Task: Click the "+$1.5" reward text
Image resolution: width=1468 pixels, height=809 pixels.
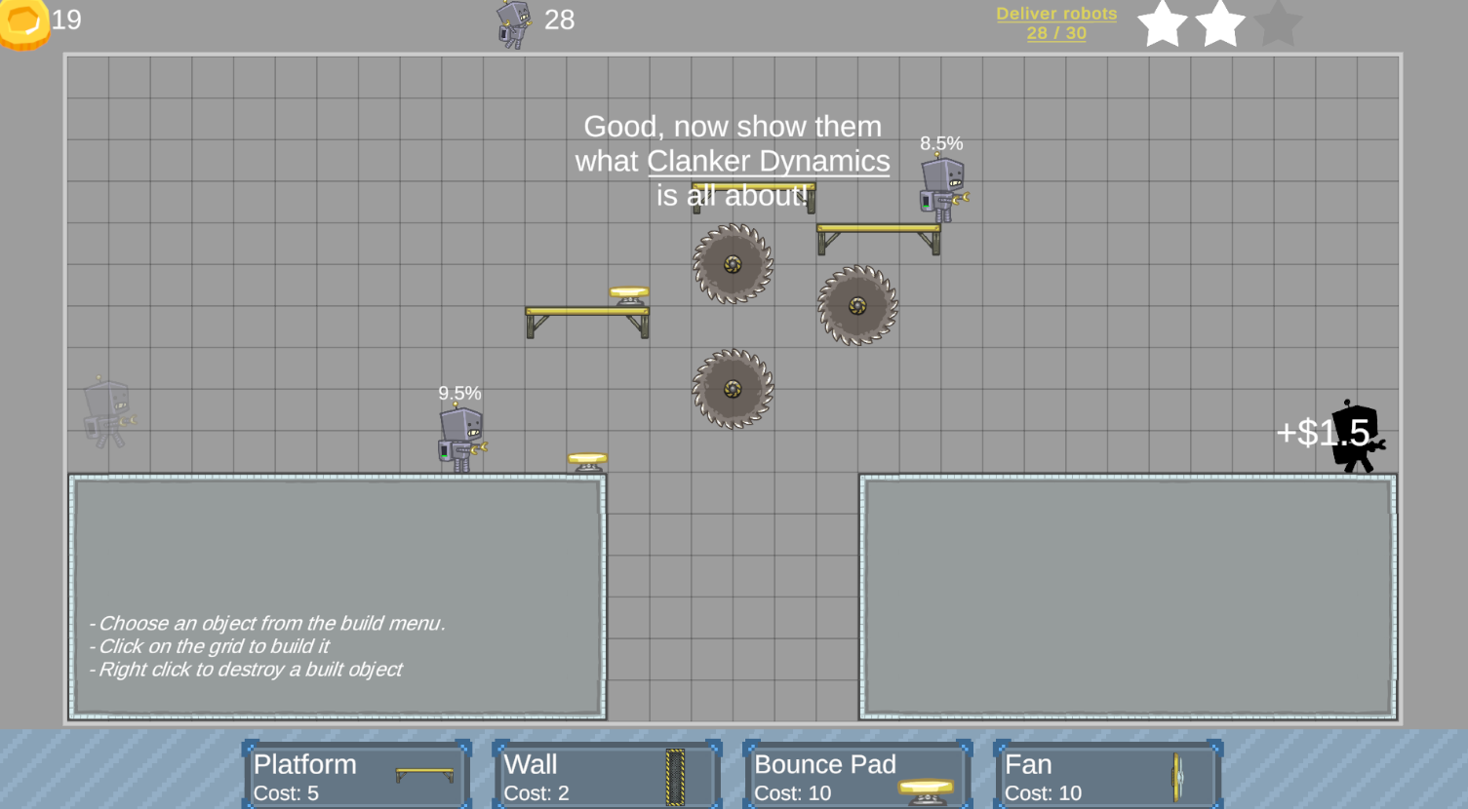Action: point(1323,432)
